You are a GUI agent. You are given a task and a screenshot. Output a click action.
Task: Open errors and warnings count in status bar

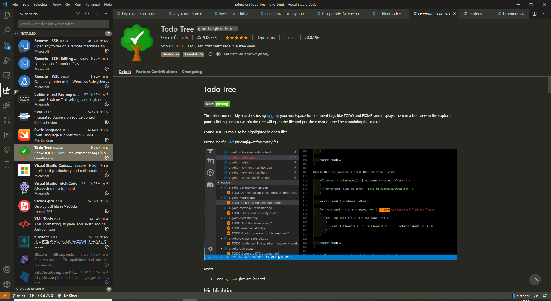click(x=46, y=296)
